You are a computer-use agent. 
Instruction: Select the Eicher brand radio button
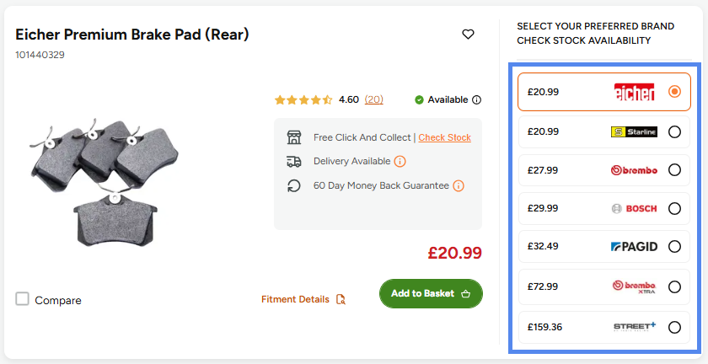tap(674, 92)
